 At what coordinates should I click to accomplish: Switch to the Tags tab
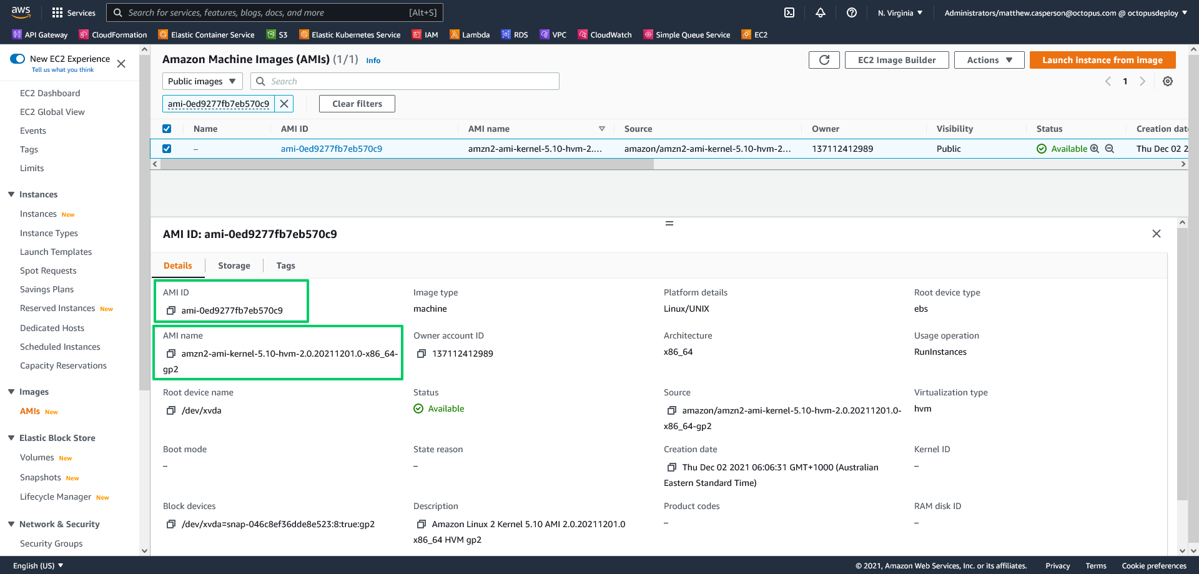coord(285,265)
